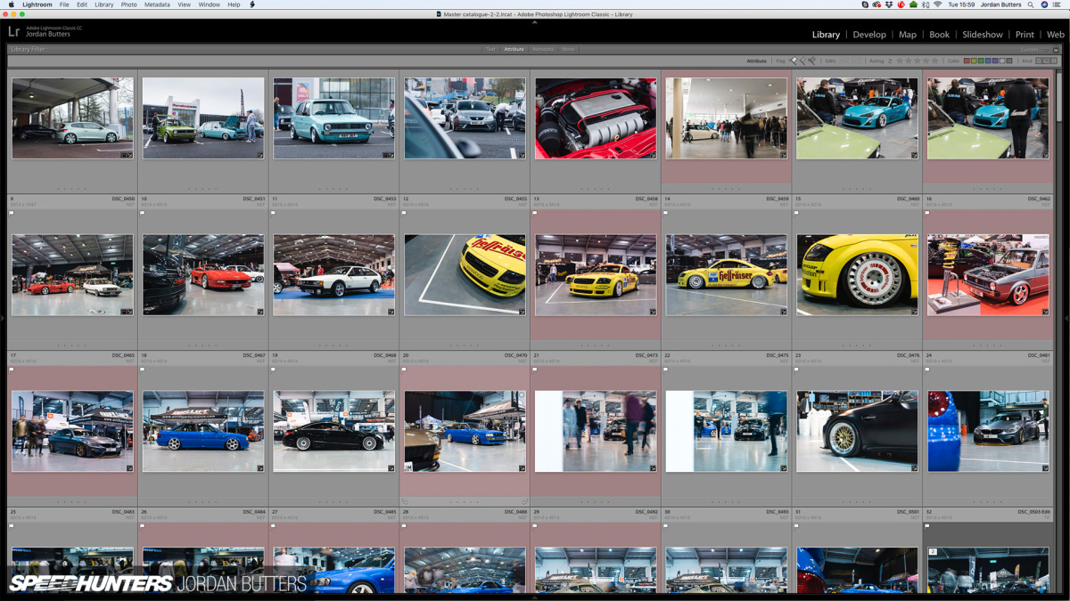Open the Library menu
Image resolution: width=1070 pixels, height=601 pixels.
(104, 4)
